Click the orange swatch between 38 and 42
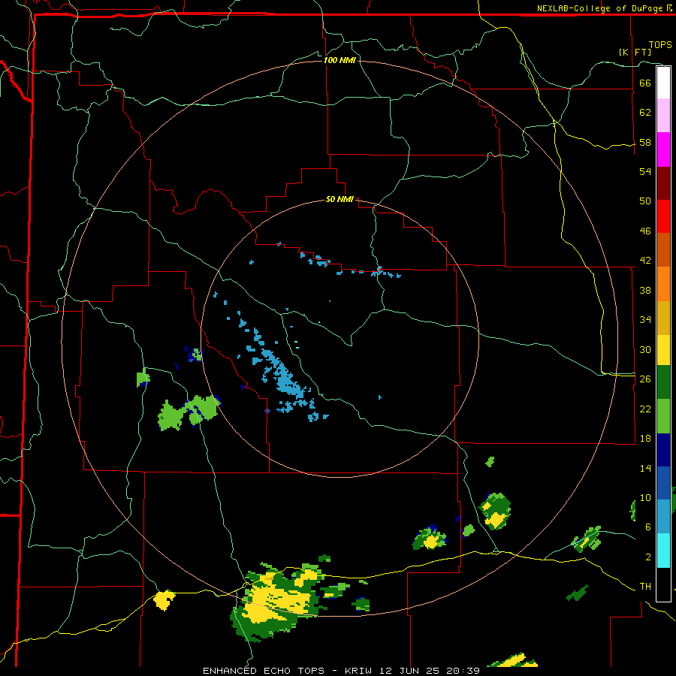 pos(663,284)
